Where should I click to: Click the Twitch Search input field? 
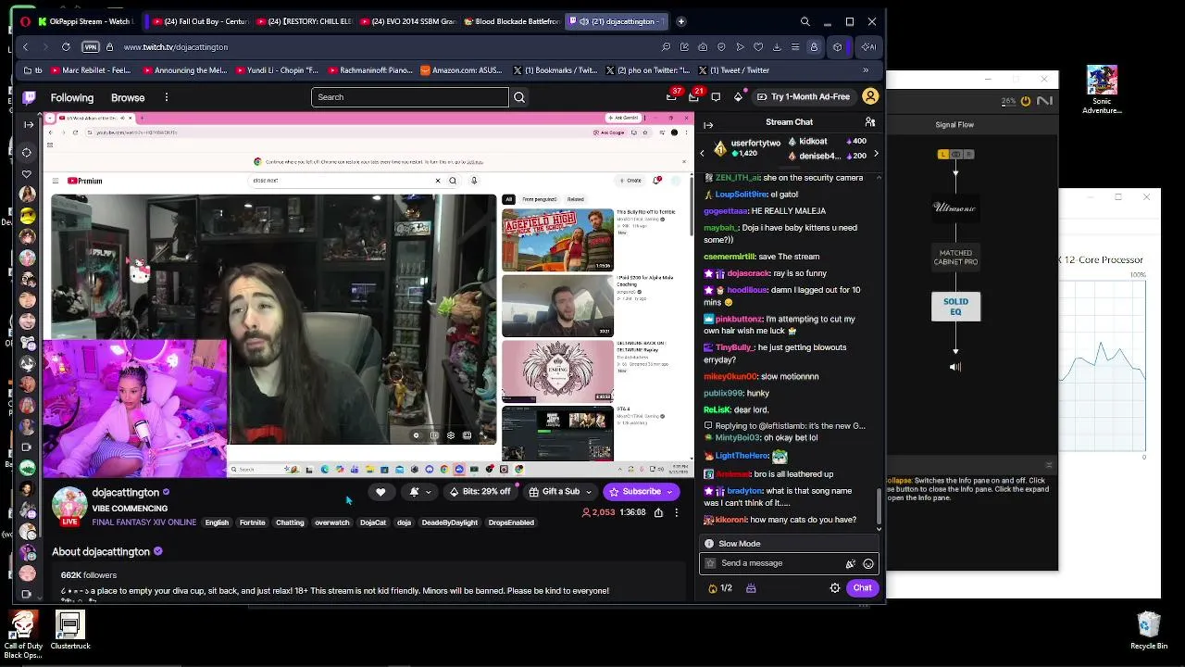(x=410, y=97)
